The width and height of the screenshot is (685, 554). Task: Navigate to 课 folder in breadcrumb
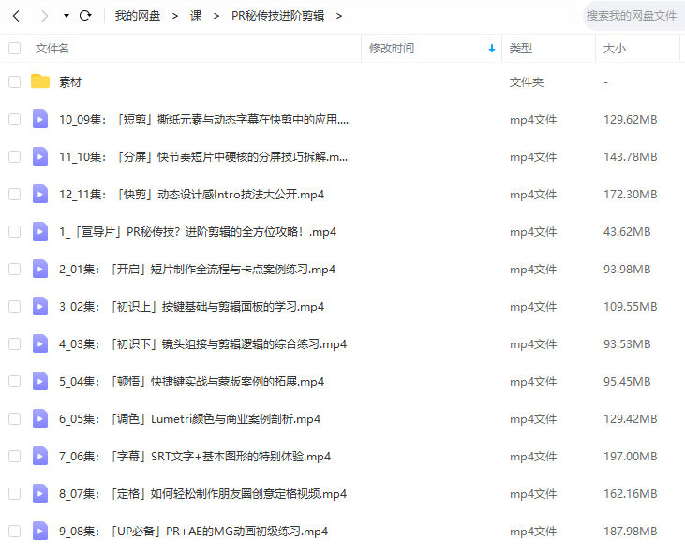(x=196, y=16)
